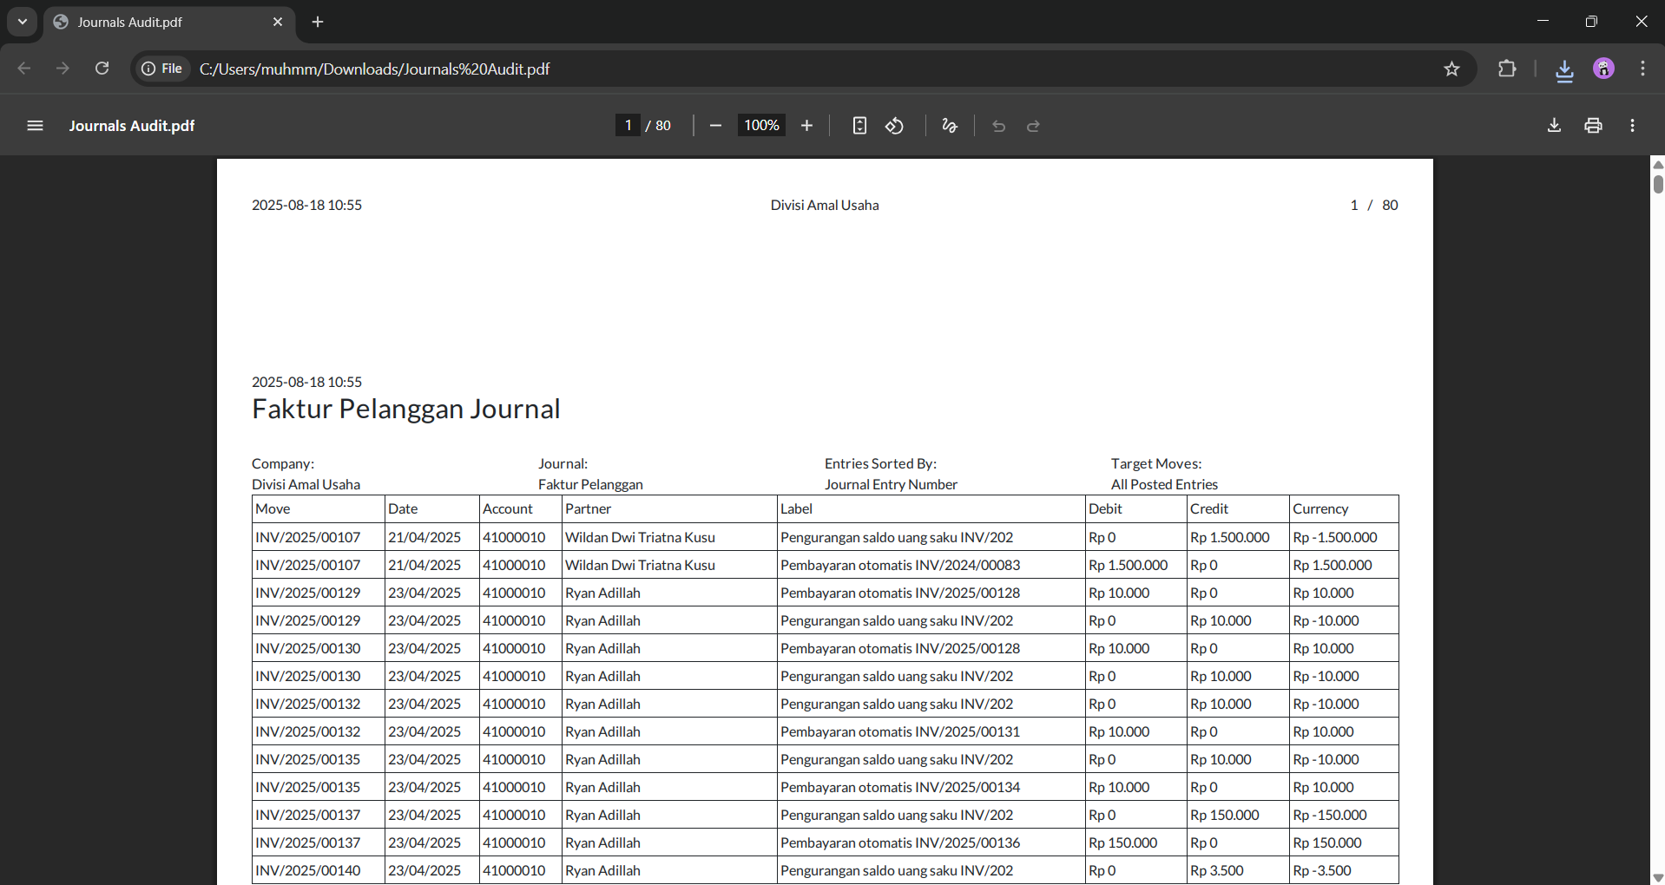Open the PDF sidebar menu

35,126
